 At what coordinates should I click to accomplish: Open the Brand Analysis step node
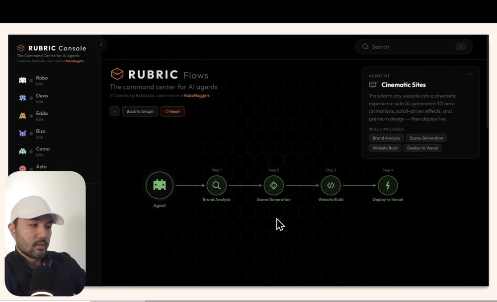click(217, 185)
